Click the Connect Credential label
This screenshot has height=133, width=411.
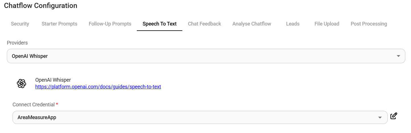coord(34,105)
